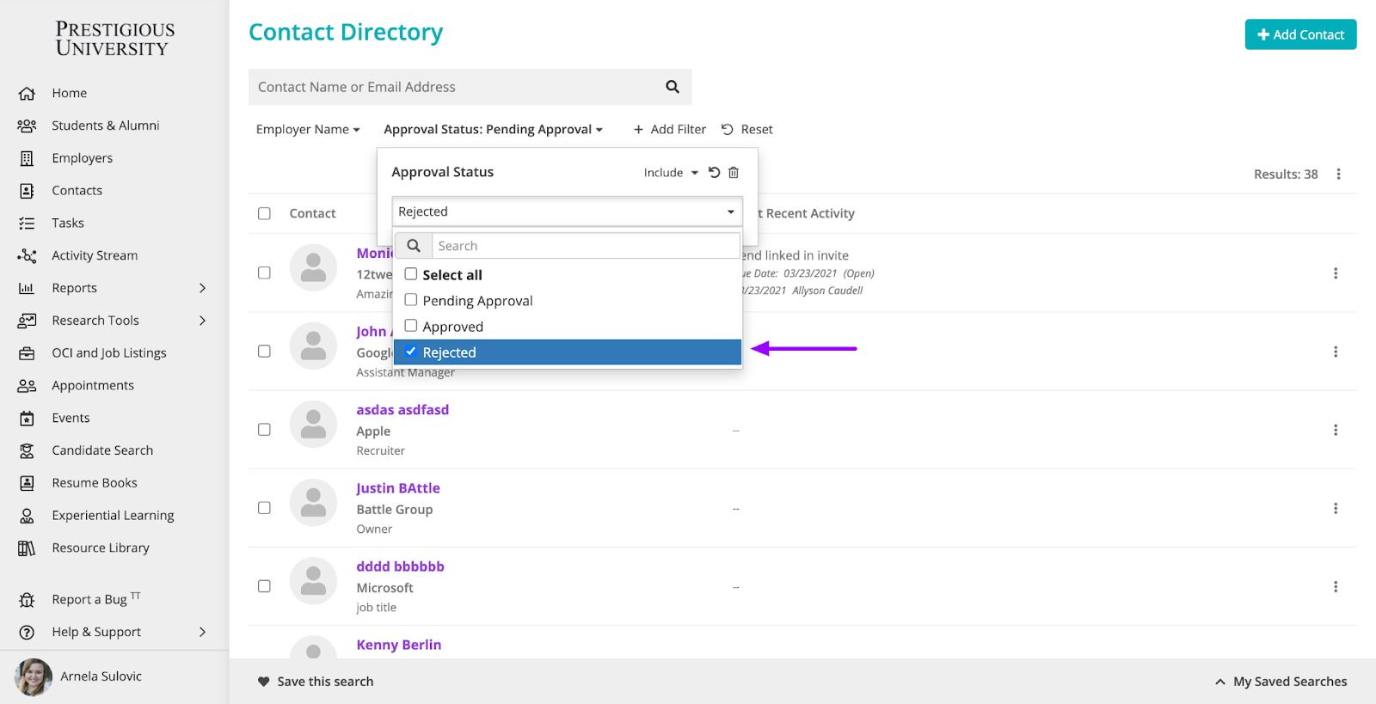Image resolution: width=1376 pixels, height=704 pixels.
Task: Click Add Filter to add a filter
Action: 669,130
